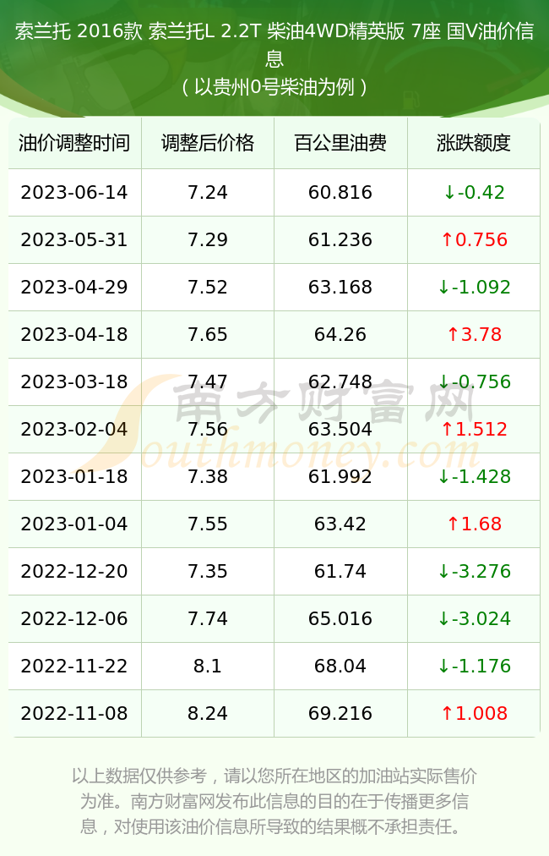The image size is (549, 856).
Task: Click the disclaimer text 以上数据仅供参考
Action: (x=139, y=776)
